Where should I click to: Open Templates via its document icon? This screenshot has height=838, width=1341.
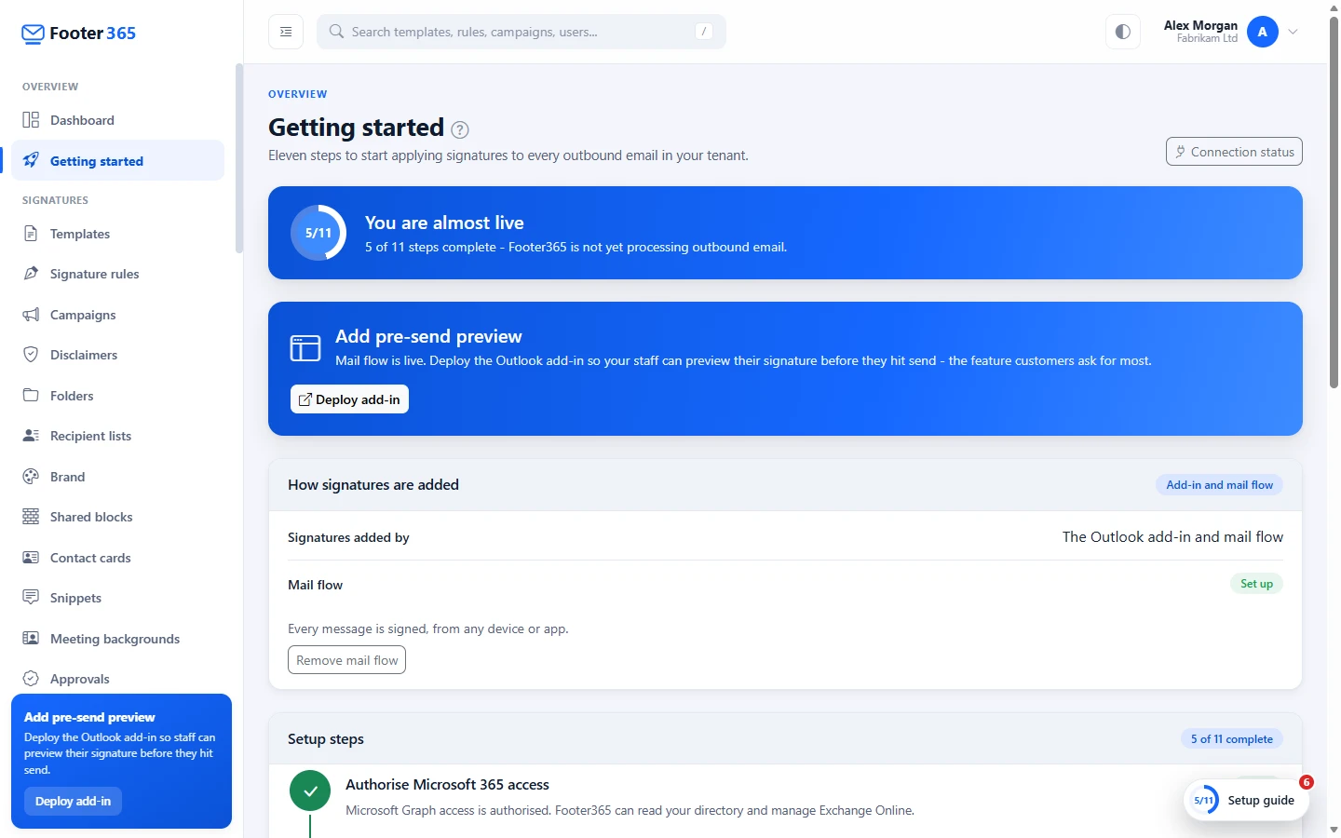[x=31, y=234]
